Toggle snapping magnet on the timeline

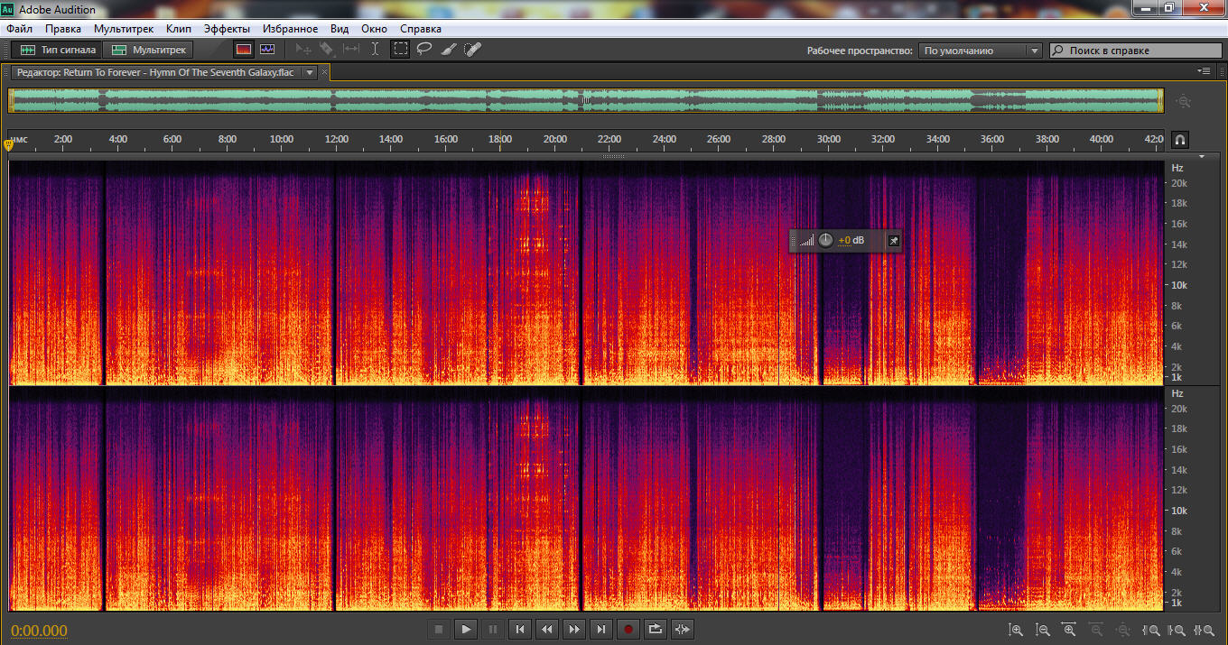coord(1179,140)
